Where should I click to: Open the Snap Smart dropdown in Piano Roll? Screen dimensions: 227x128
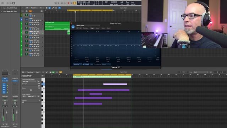(200, 72)
